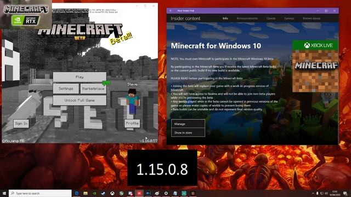Viewport: 351px width, 197px height.
Task: Open the volume tray icon
Action: click(326, 193)
